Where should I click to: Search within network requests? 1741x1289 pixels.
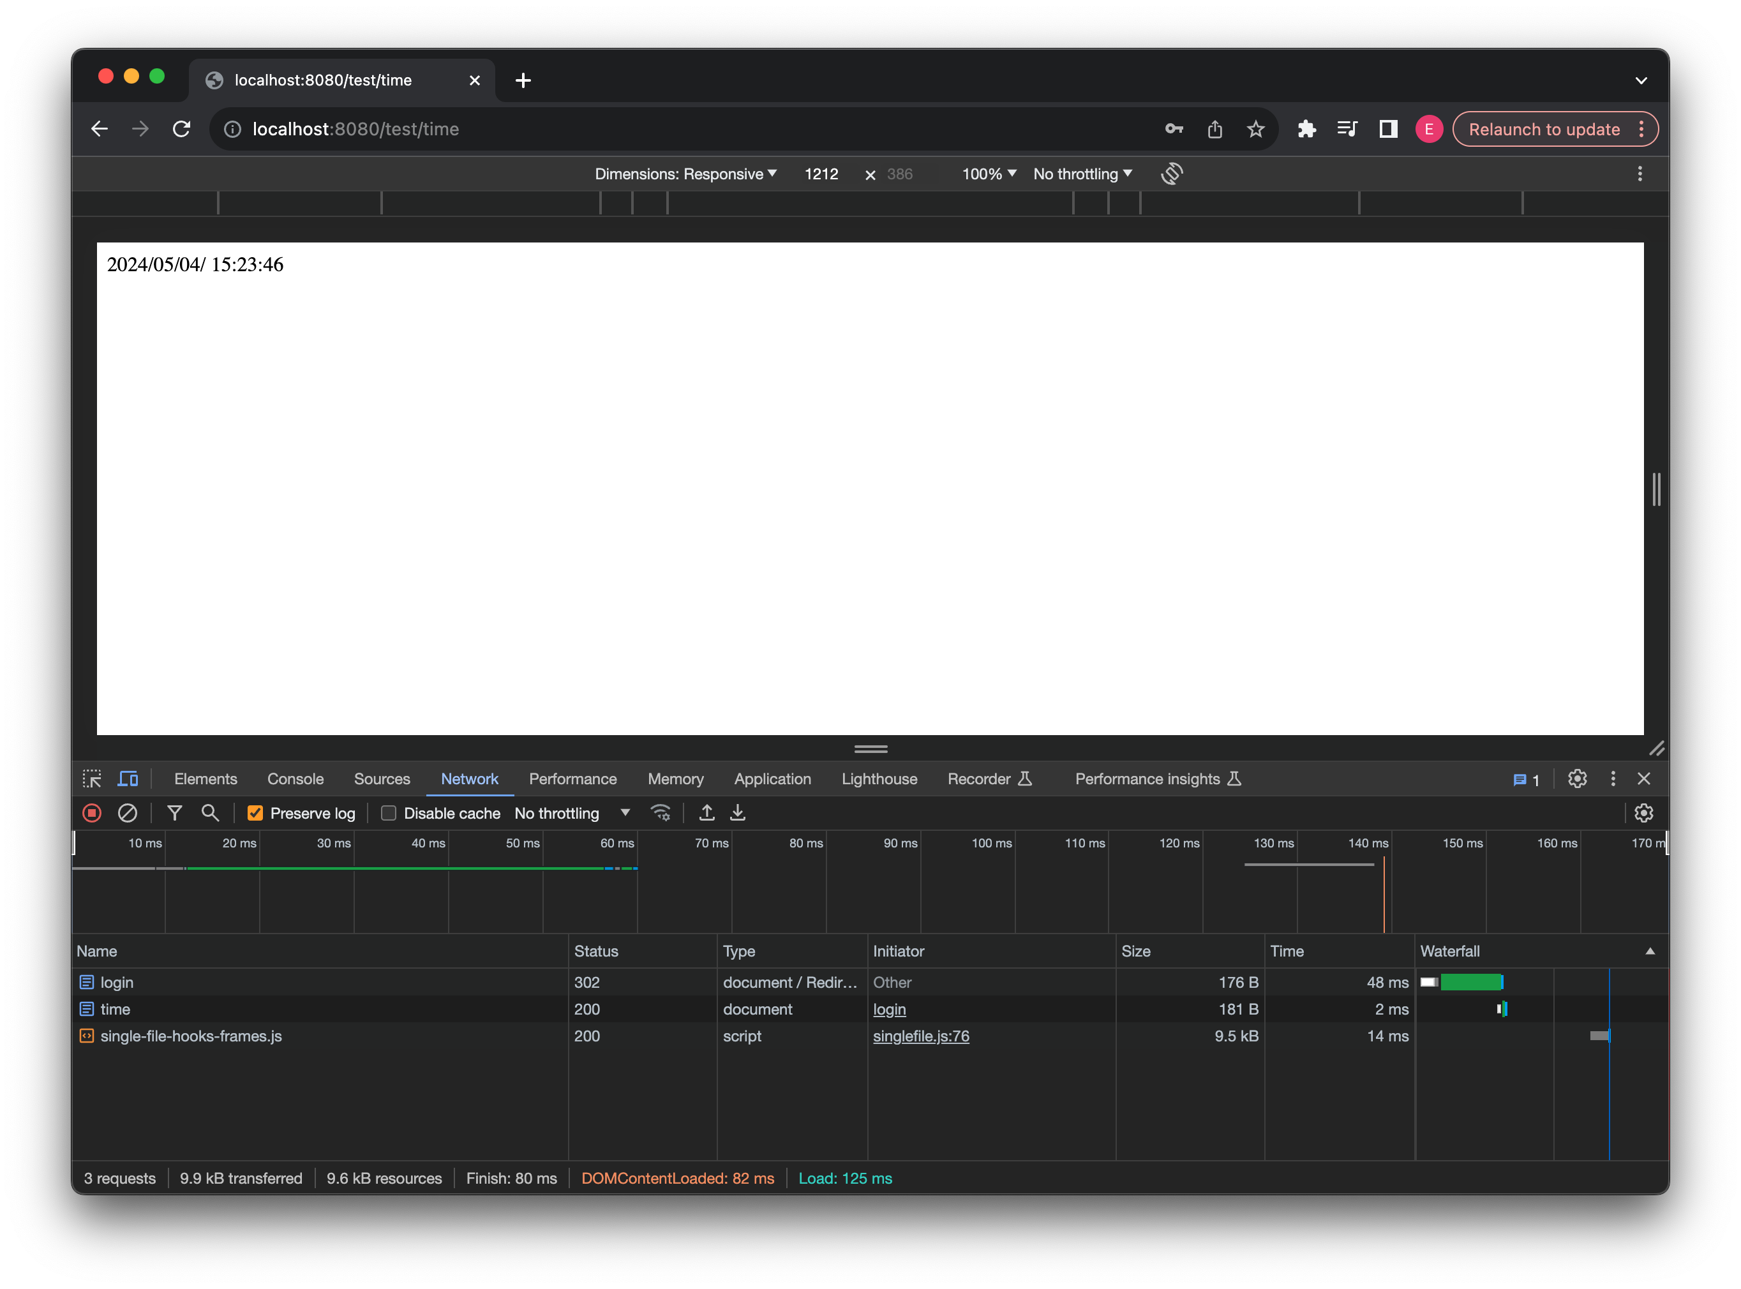(209, 813)
